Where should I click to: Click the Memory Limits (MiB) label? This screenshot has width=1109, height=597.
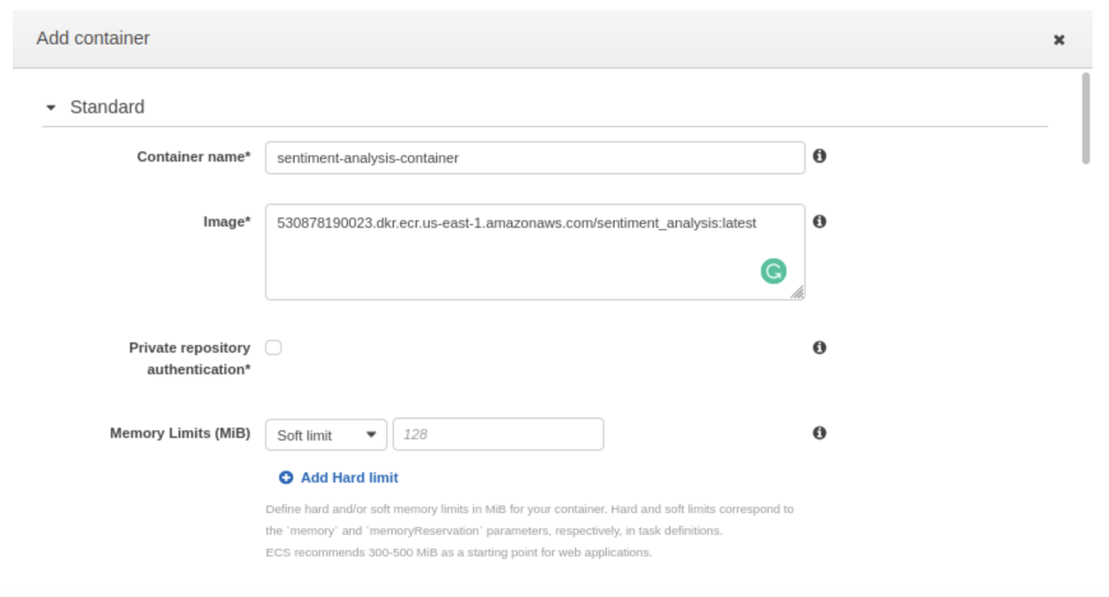tap(180, 433)
